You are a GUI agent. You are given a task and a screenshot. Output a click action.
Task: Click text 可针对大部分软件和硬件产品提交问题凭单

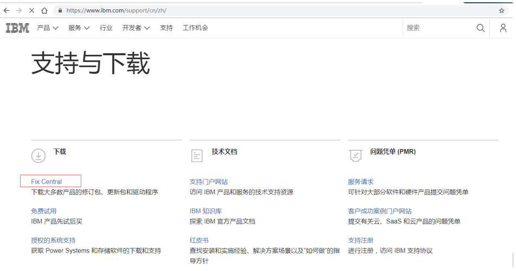(x=408, y=192)
